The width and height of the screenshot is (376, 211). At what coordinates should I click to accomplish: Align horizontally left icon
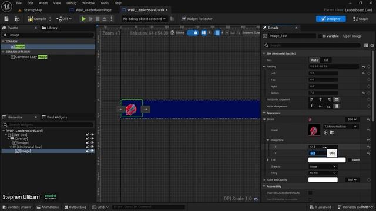[312, 100]
